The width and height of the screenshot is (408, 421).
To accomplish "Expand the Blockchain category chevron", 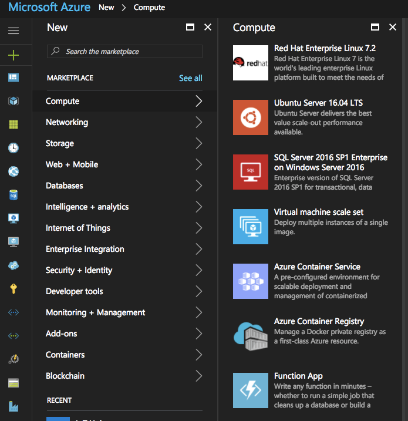I will 198,376.
